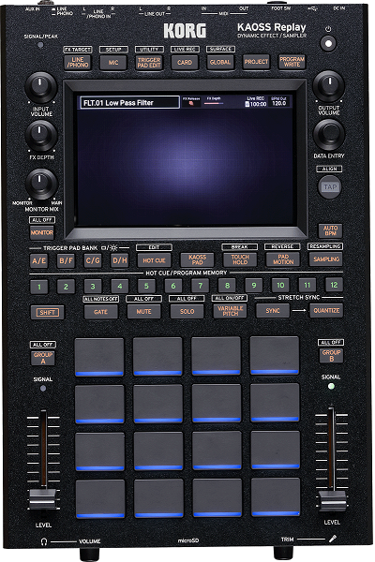Screen dimensions: 375x562
Task: Tap the power button
Action: pos(328,44)
